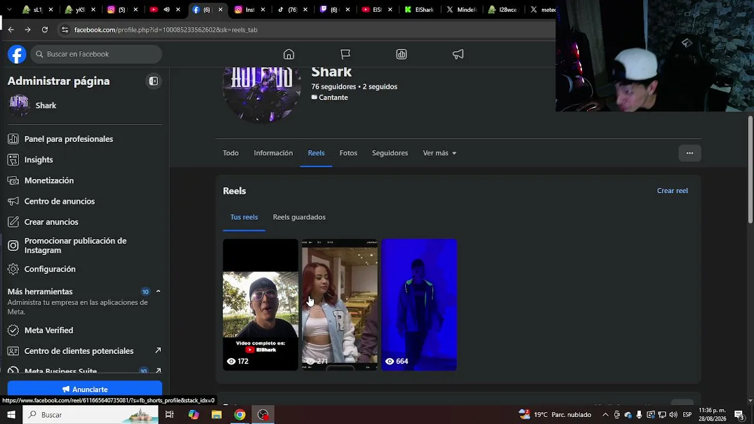Open Windows Start menu

click(11, 415)
